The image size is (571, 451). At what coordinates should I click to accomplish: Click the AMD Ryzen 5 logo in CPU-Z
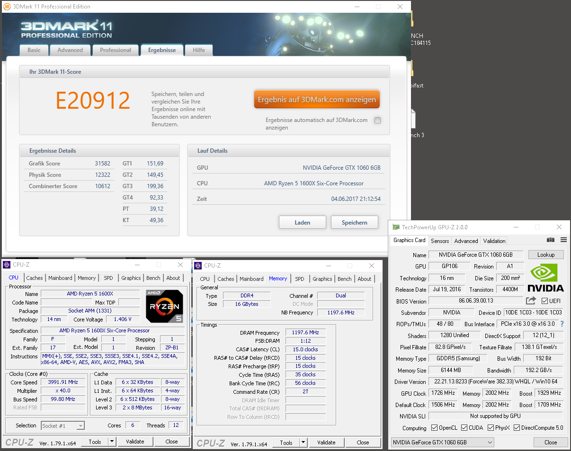(x=164, y=306)
